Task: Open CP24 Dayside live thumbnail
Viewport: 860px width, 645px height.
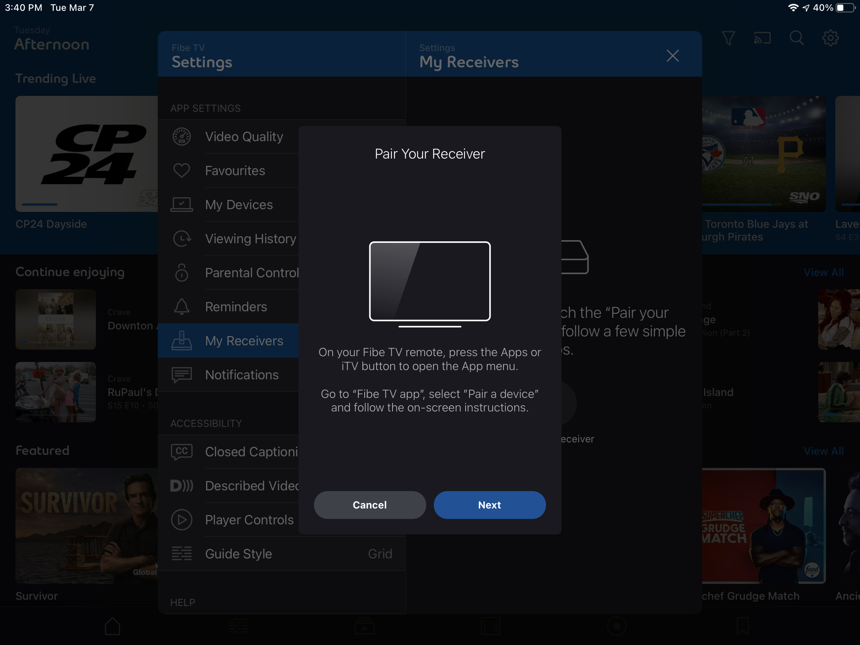Action: click(87, 154)
